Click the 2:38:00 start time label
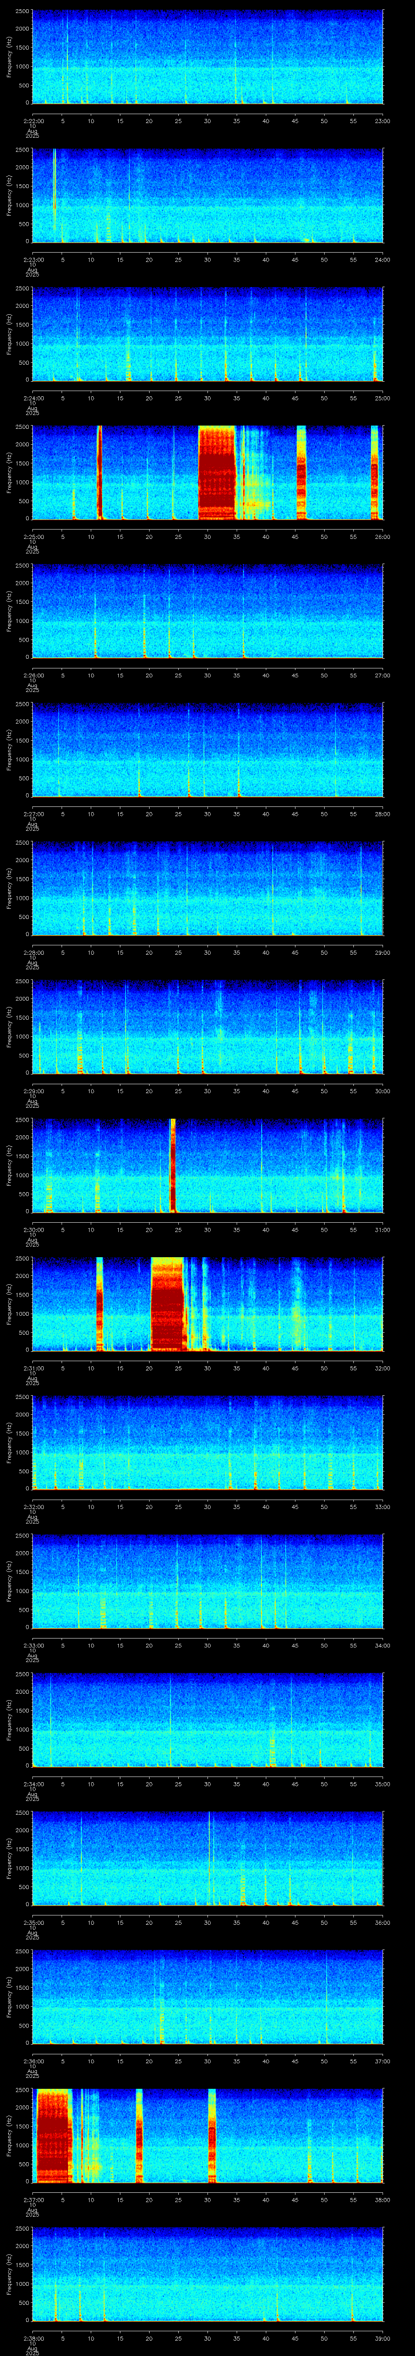This screenshot has height=2356, width=415. coord(33,2338)
